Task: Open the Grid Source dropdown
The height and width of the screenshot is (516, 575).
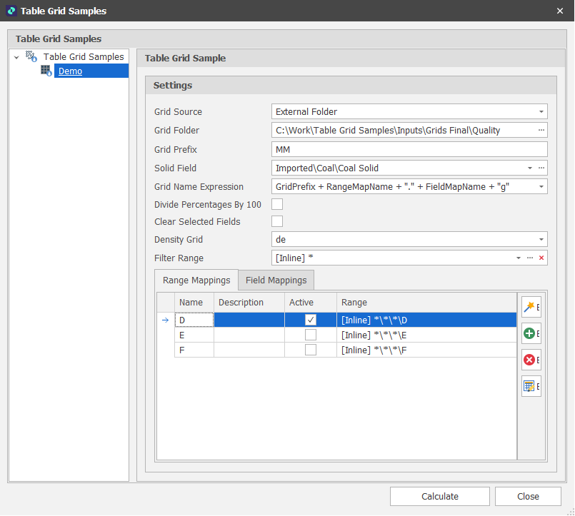Action: (541, 112)
